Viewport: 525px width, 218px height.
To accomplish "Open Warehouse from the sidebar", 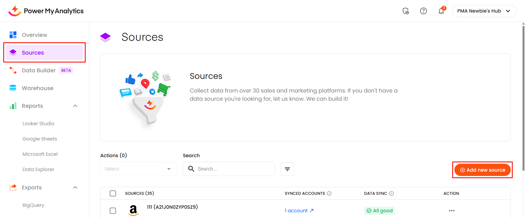I will [37, 88].
